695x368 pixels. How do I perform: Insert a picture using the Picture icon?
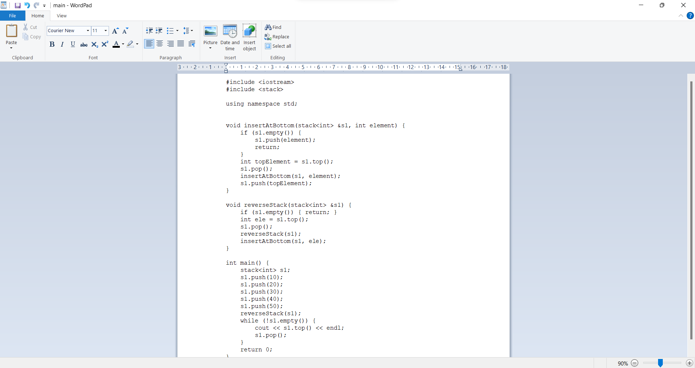[210, 31]
